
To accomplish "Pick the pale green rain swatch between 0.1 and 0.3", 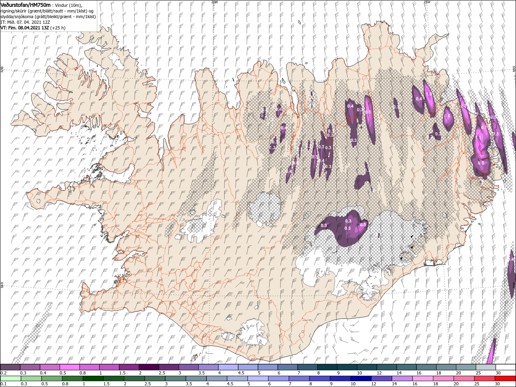I will (x=10, y=379).
